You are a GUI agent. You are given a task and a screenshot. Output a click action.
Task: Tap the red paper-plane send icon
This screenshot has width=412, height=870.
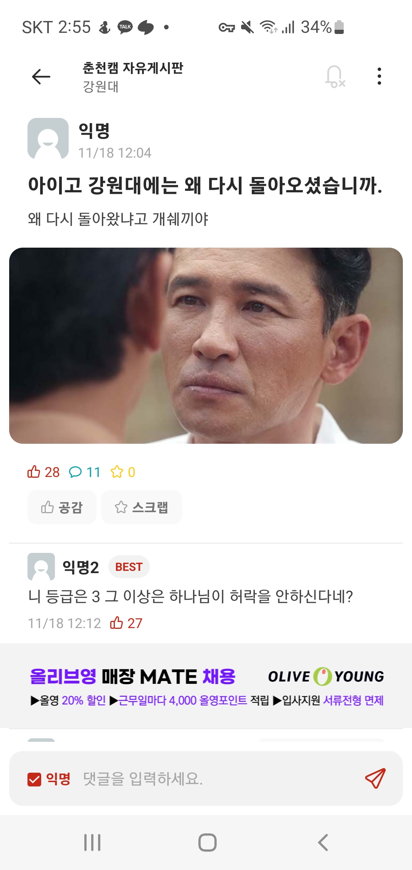click(x=375, y=778)
